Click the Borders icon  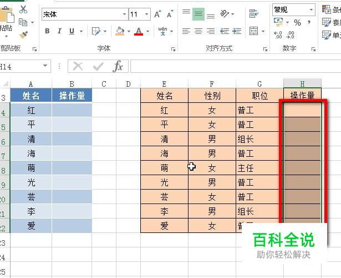pyautogui.click(x=96, y=31)
